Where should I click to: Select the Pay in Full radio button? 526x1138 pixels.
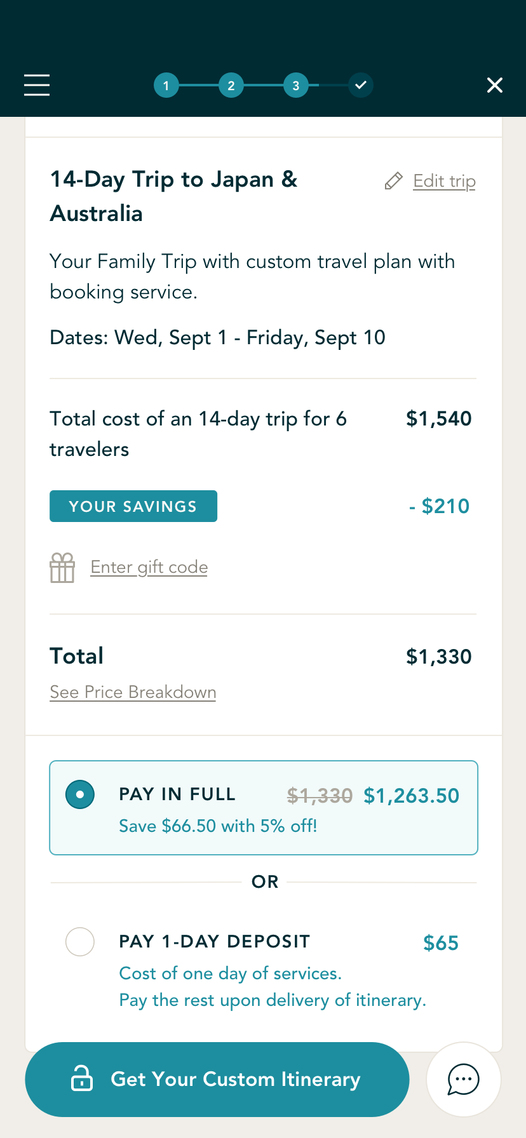[x=80, y=794]
